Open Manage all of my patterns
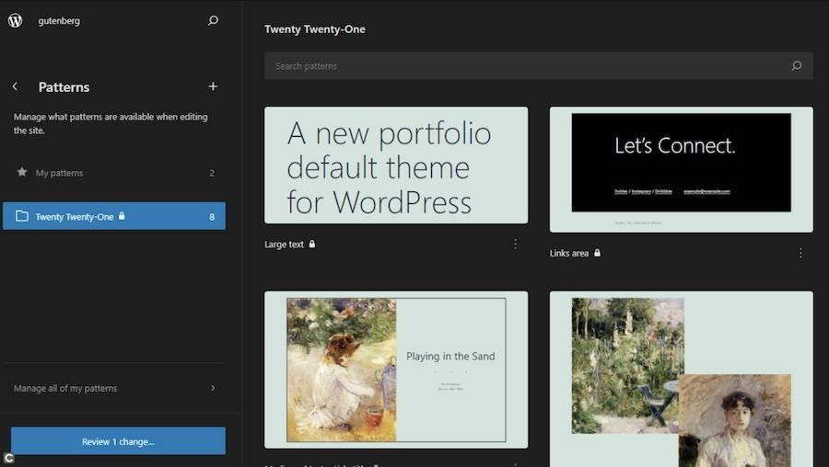This screenshot has height=467, width=829. pos(114,388)
